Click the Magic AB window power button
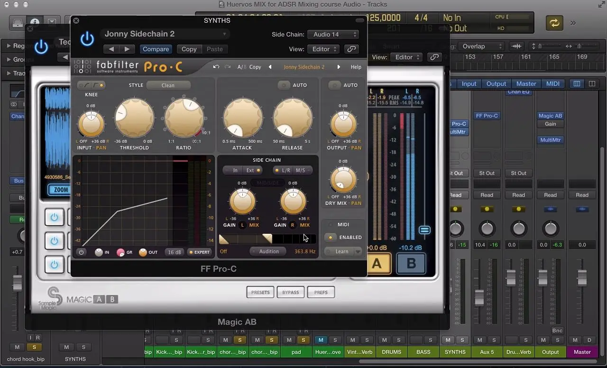 41,46
